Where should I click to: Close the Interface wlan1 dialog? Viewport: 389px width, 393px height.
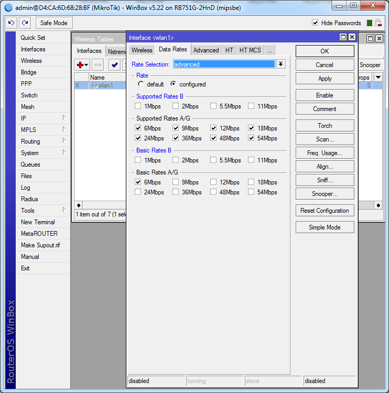click(x=352, y=37)
